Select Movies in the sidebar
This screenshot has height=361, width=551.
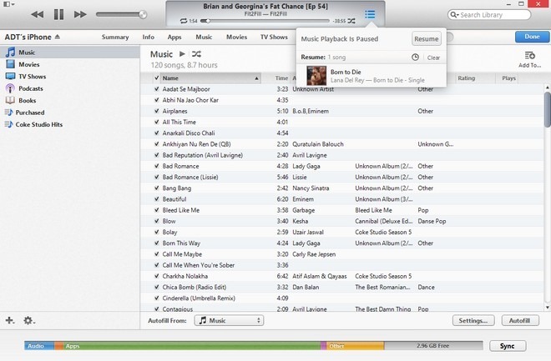[70, 64]
